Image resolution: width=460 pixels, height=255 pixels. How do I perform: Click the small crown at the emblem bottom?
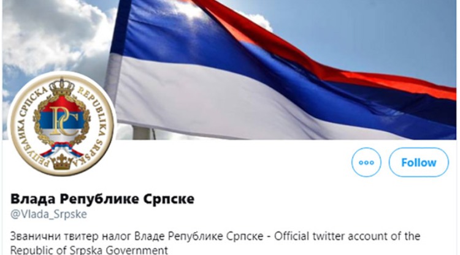pyautogui.click(x=62, y=162)
